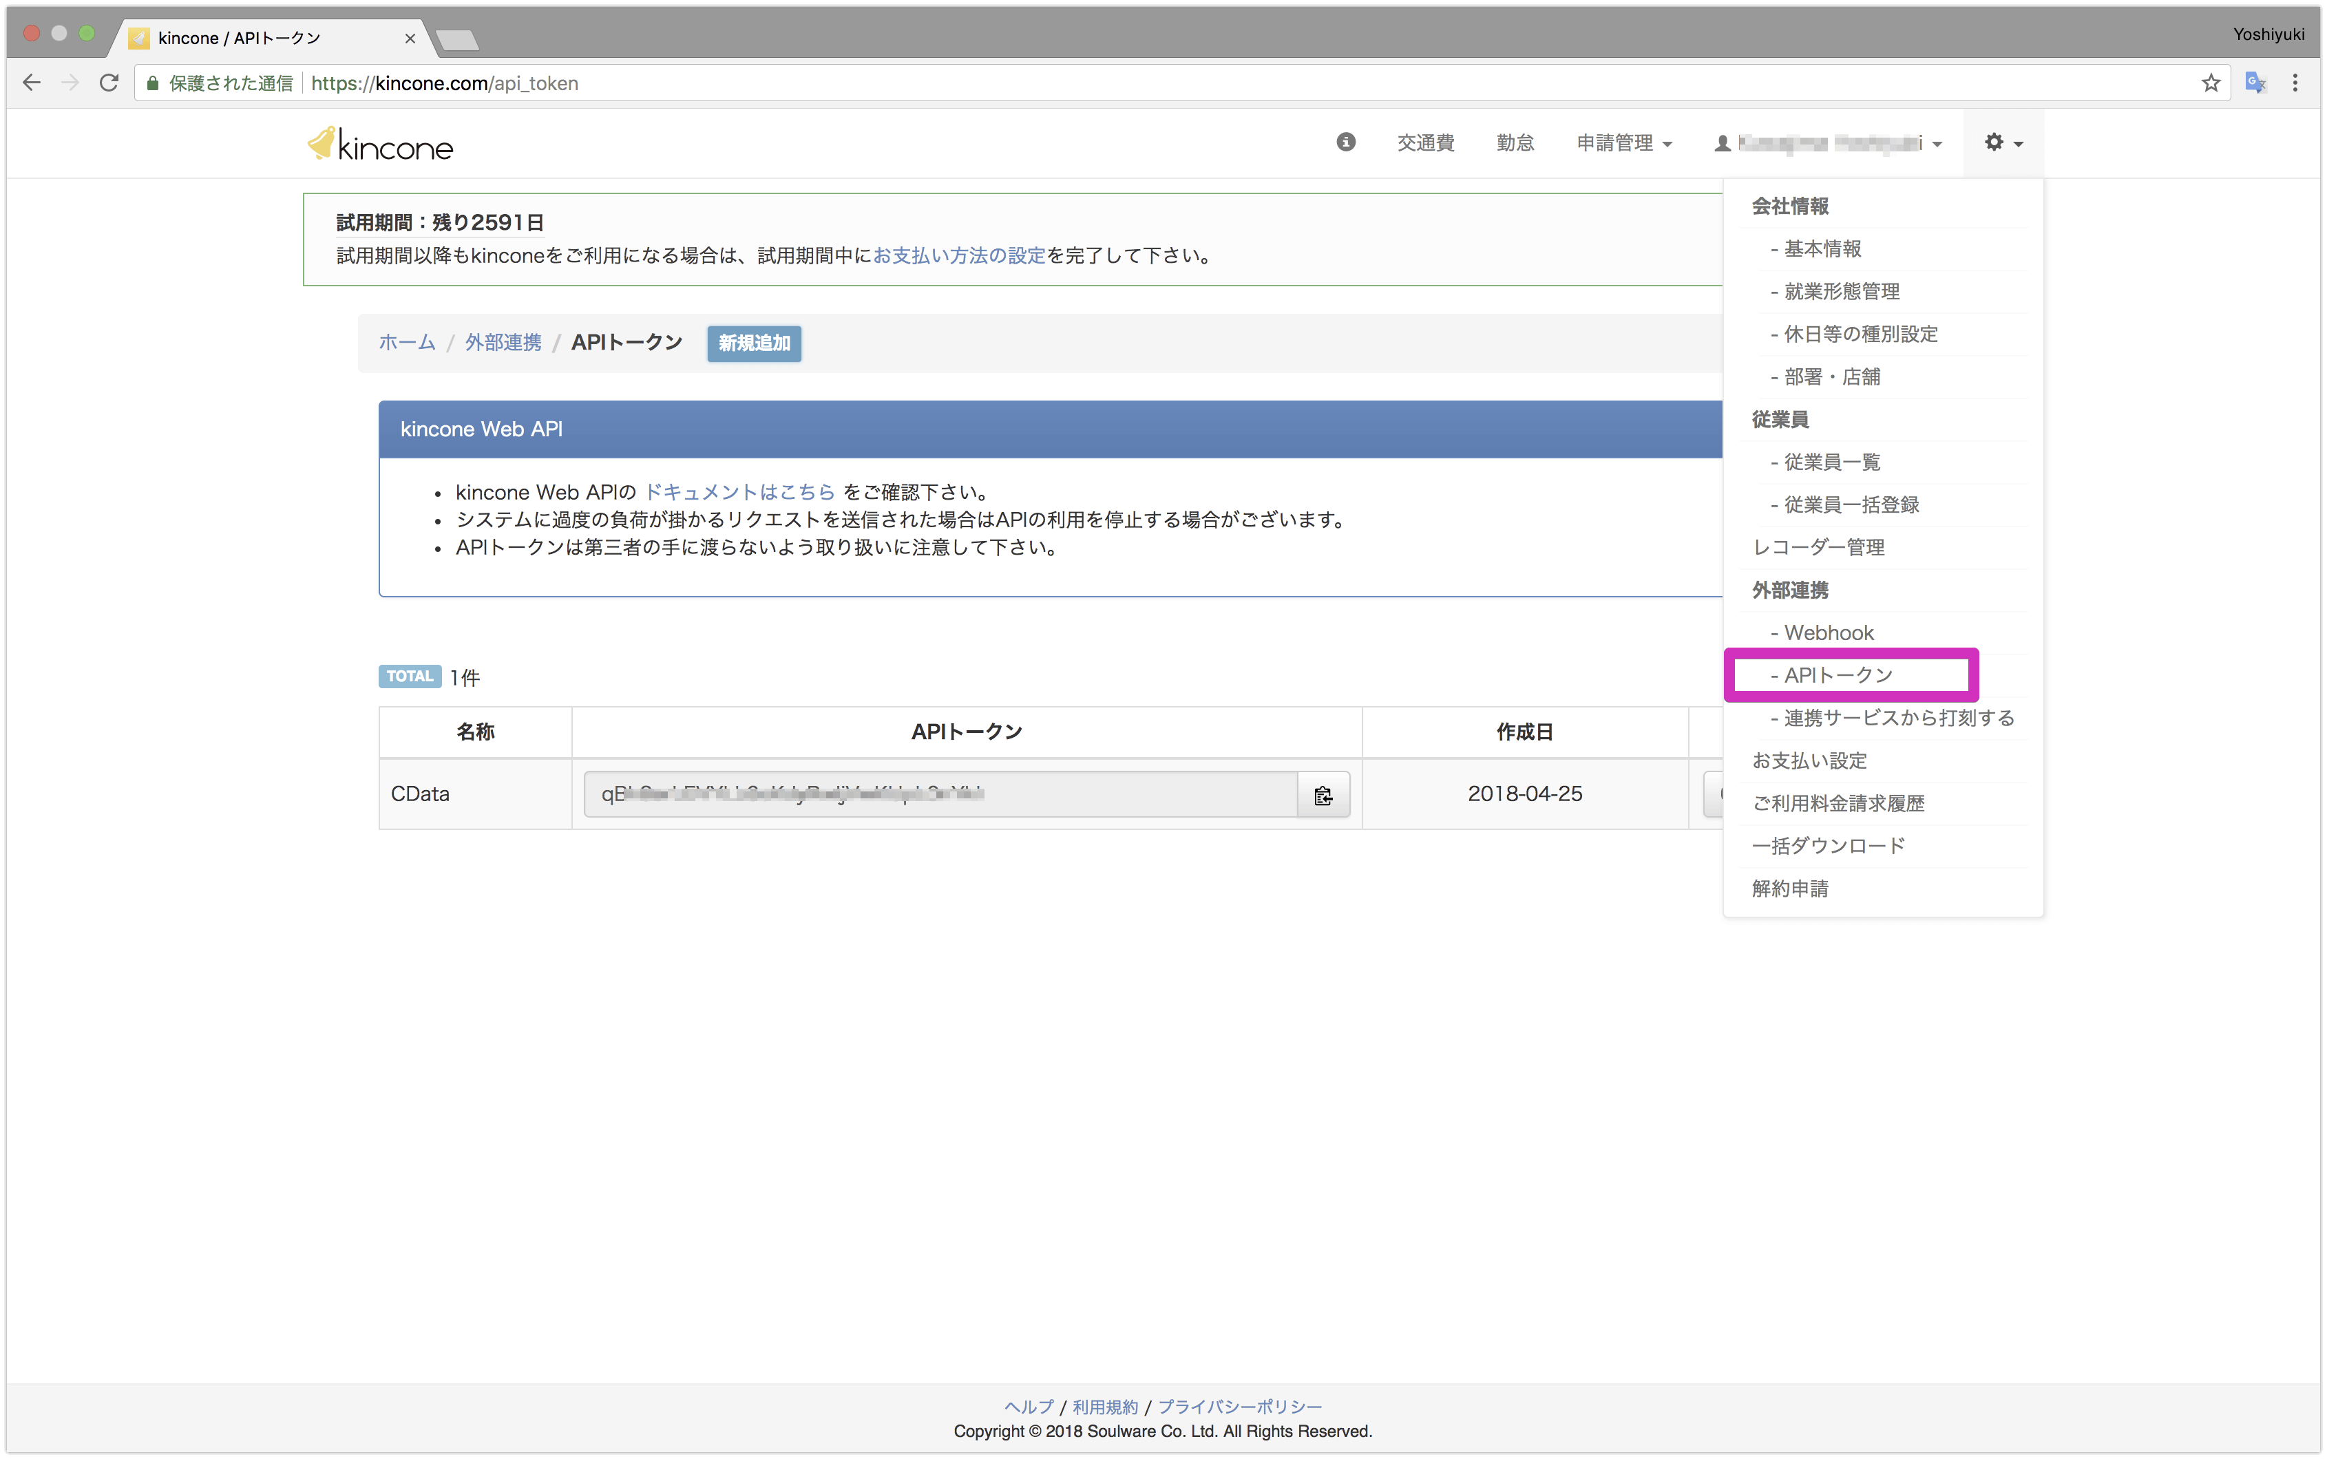This screenshot has height=1459, width=2327.
Task: Reload the page with the refresh icon
Action: tap(109, 83)
